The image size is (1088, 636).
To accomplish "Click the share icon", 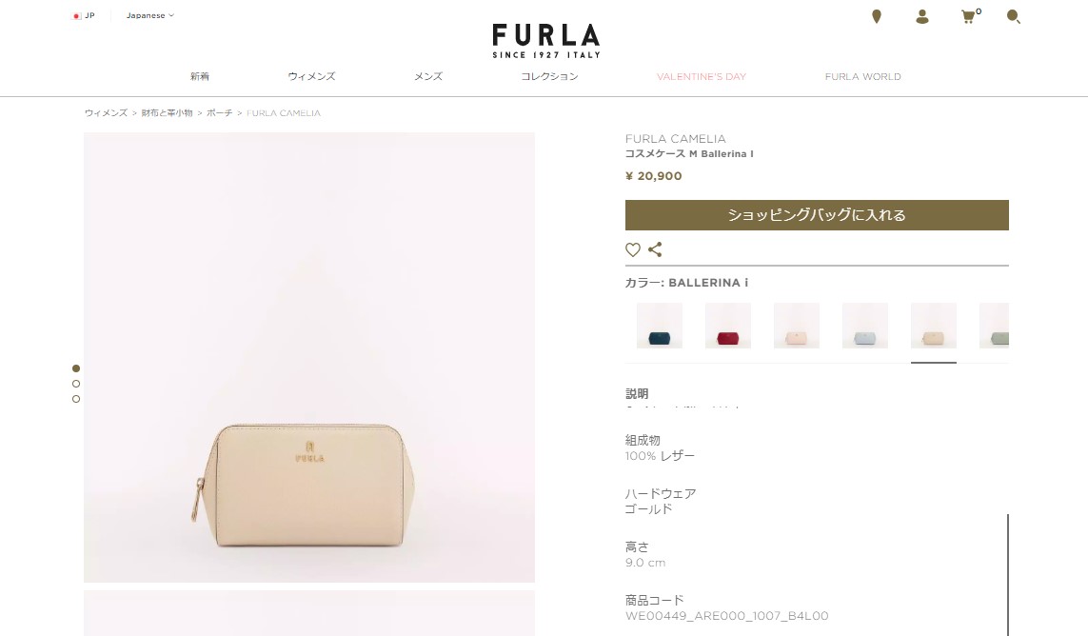I will coord(655,249).
